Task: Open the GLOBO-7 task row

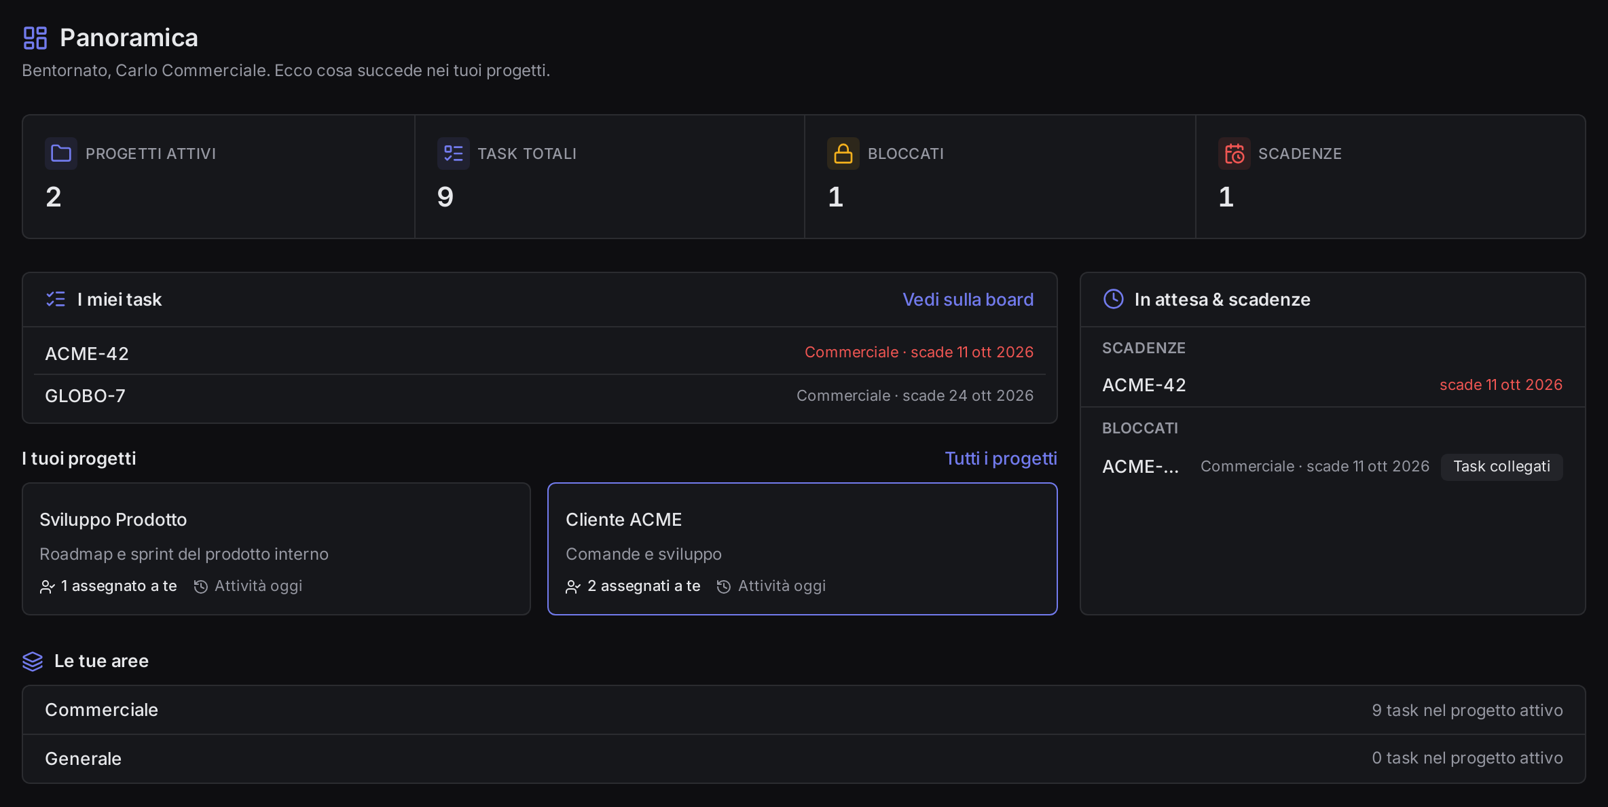Action: coord(539,396)
